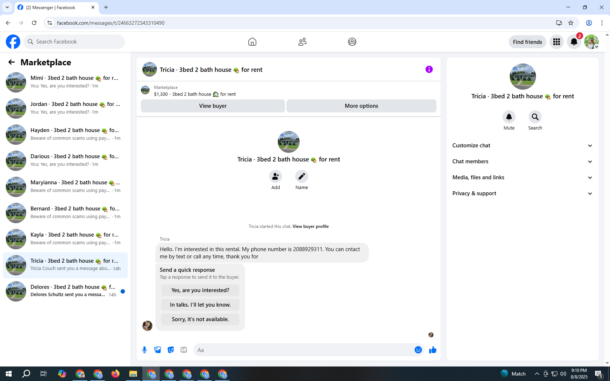Attach a photo file icon

(x=158, y=350)
